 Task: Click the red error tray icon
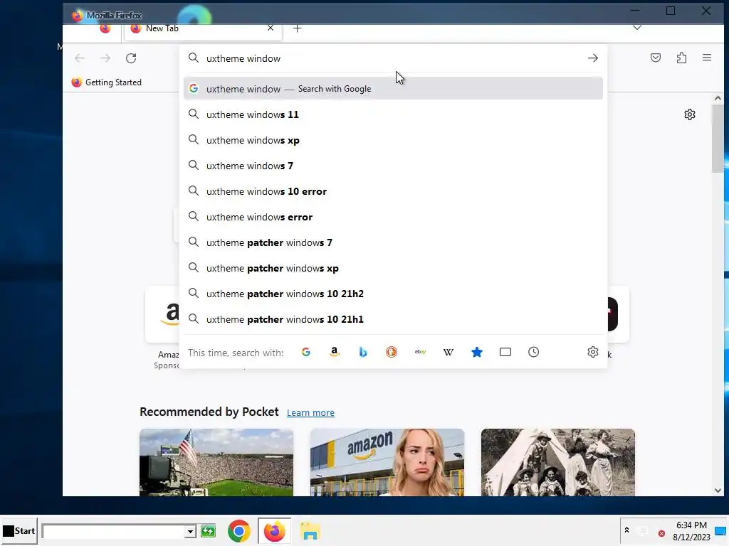point(661,533)
